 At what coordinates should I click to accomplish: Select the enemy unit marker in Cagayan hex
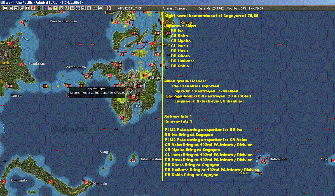point(130,78)
